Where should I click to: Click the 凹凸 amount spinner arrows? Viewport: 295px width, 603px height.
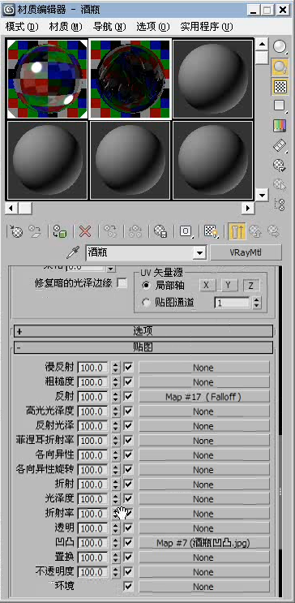click(116, 543)
